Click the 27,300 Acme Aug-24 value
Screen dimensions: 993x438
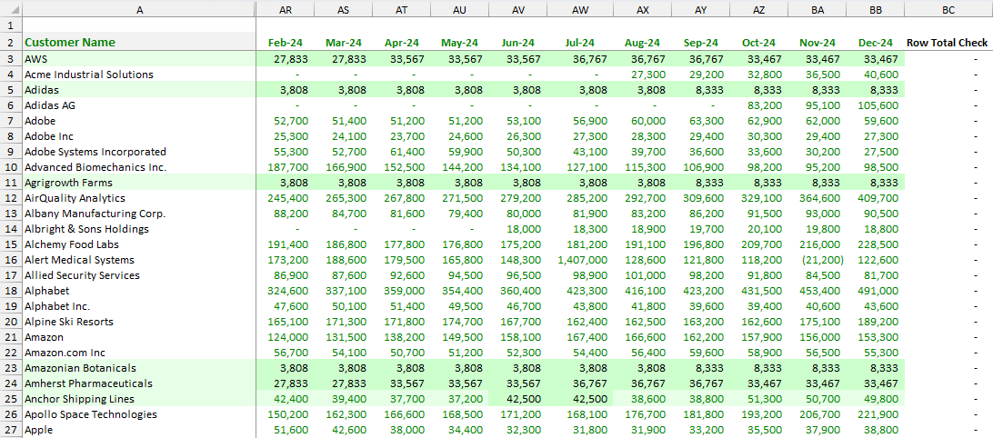(x=643, y=74)
